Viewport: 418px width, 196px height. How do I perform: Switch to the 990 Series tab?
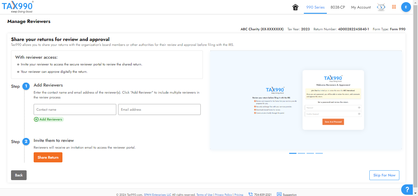pos(315,7)
